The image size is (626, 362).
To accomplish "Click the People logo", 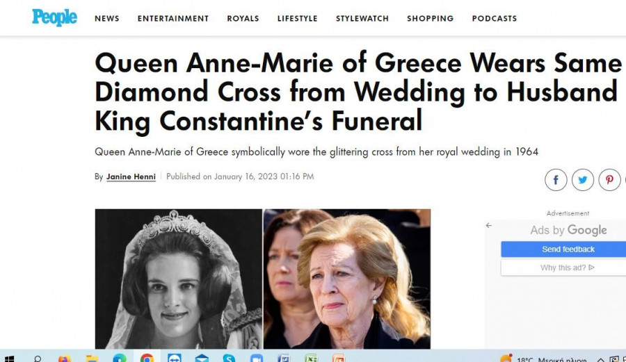I will click(x=54, y=17).
